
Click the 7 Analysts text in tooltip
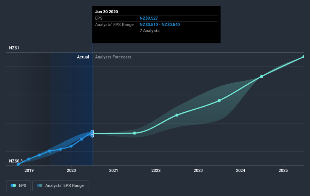(x=150, y=31)
